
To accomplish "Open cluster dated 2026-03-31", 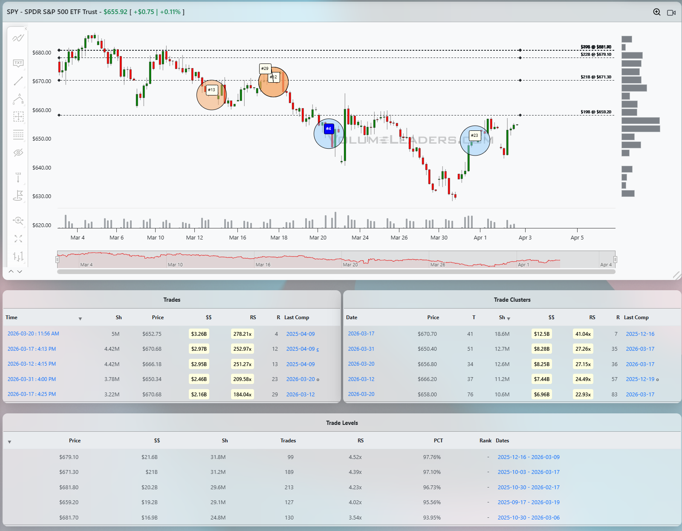I will click(x=361, y=349).
